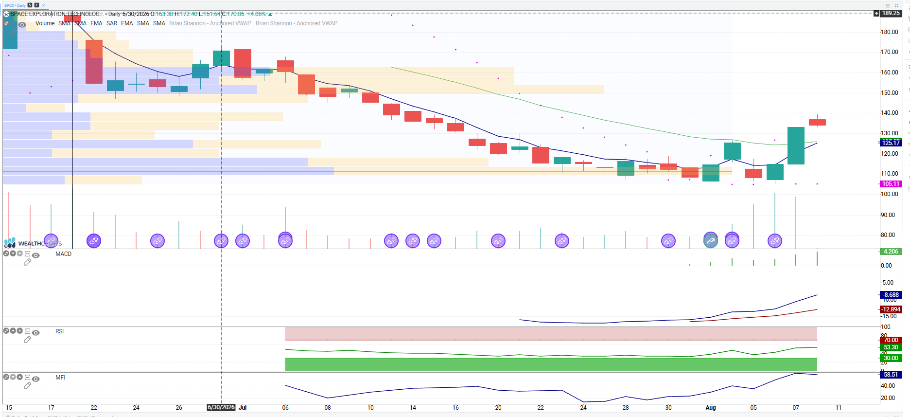Click the 53.30 RSI value tag
Image resolution: width=910 pixels, height=417 pixels.
pos(891,347)
